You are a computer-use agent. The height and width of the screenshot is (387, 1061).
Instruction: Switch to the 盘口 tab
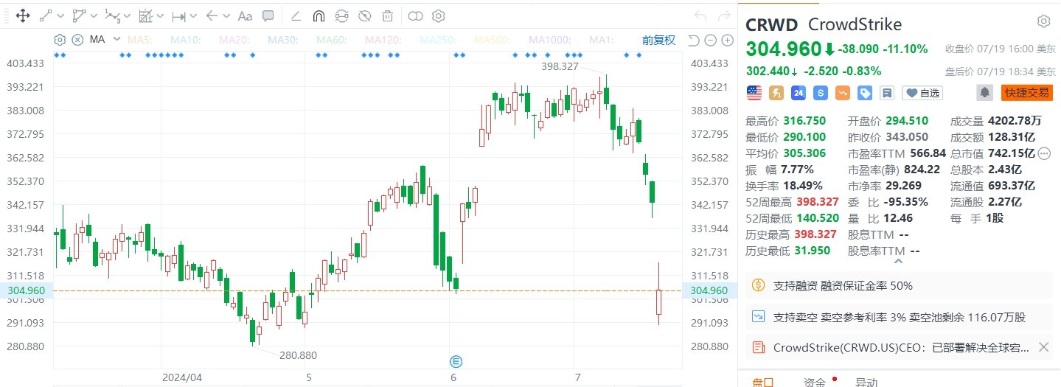tap(762, 382)
